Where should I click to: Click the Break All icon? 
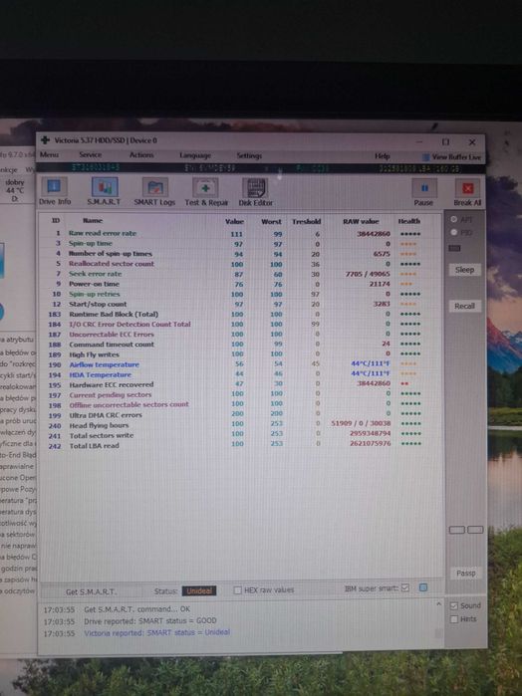click(x=467, y=188)
